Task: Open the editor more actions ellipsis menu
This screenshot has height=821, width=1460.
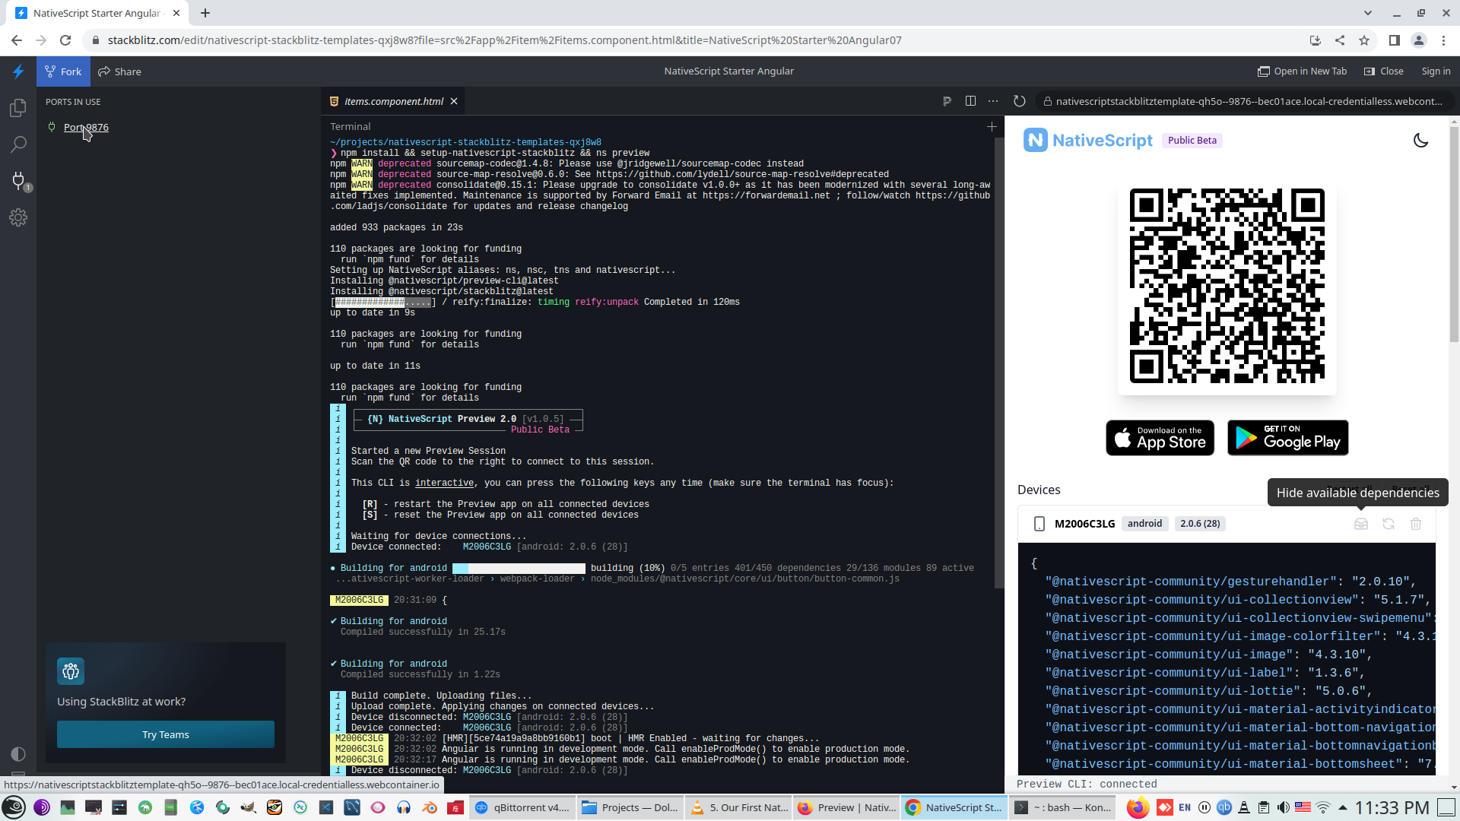Action: pyautogui.click(x=993, y=101)
